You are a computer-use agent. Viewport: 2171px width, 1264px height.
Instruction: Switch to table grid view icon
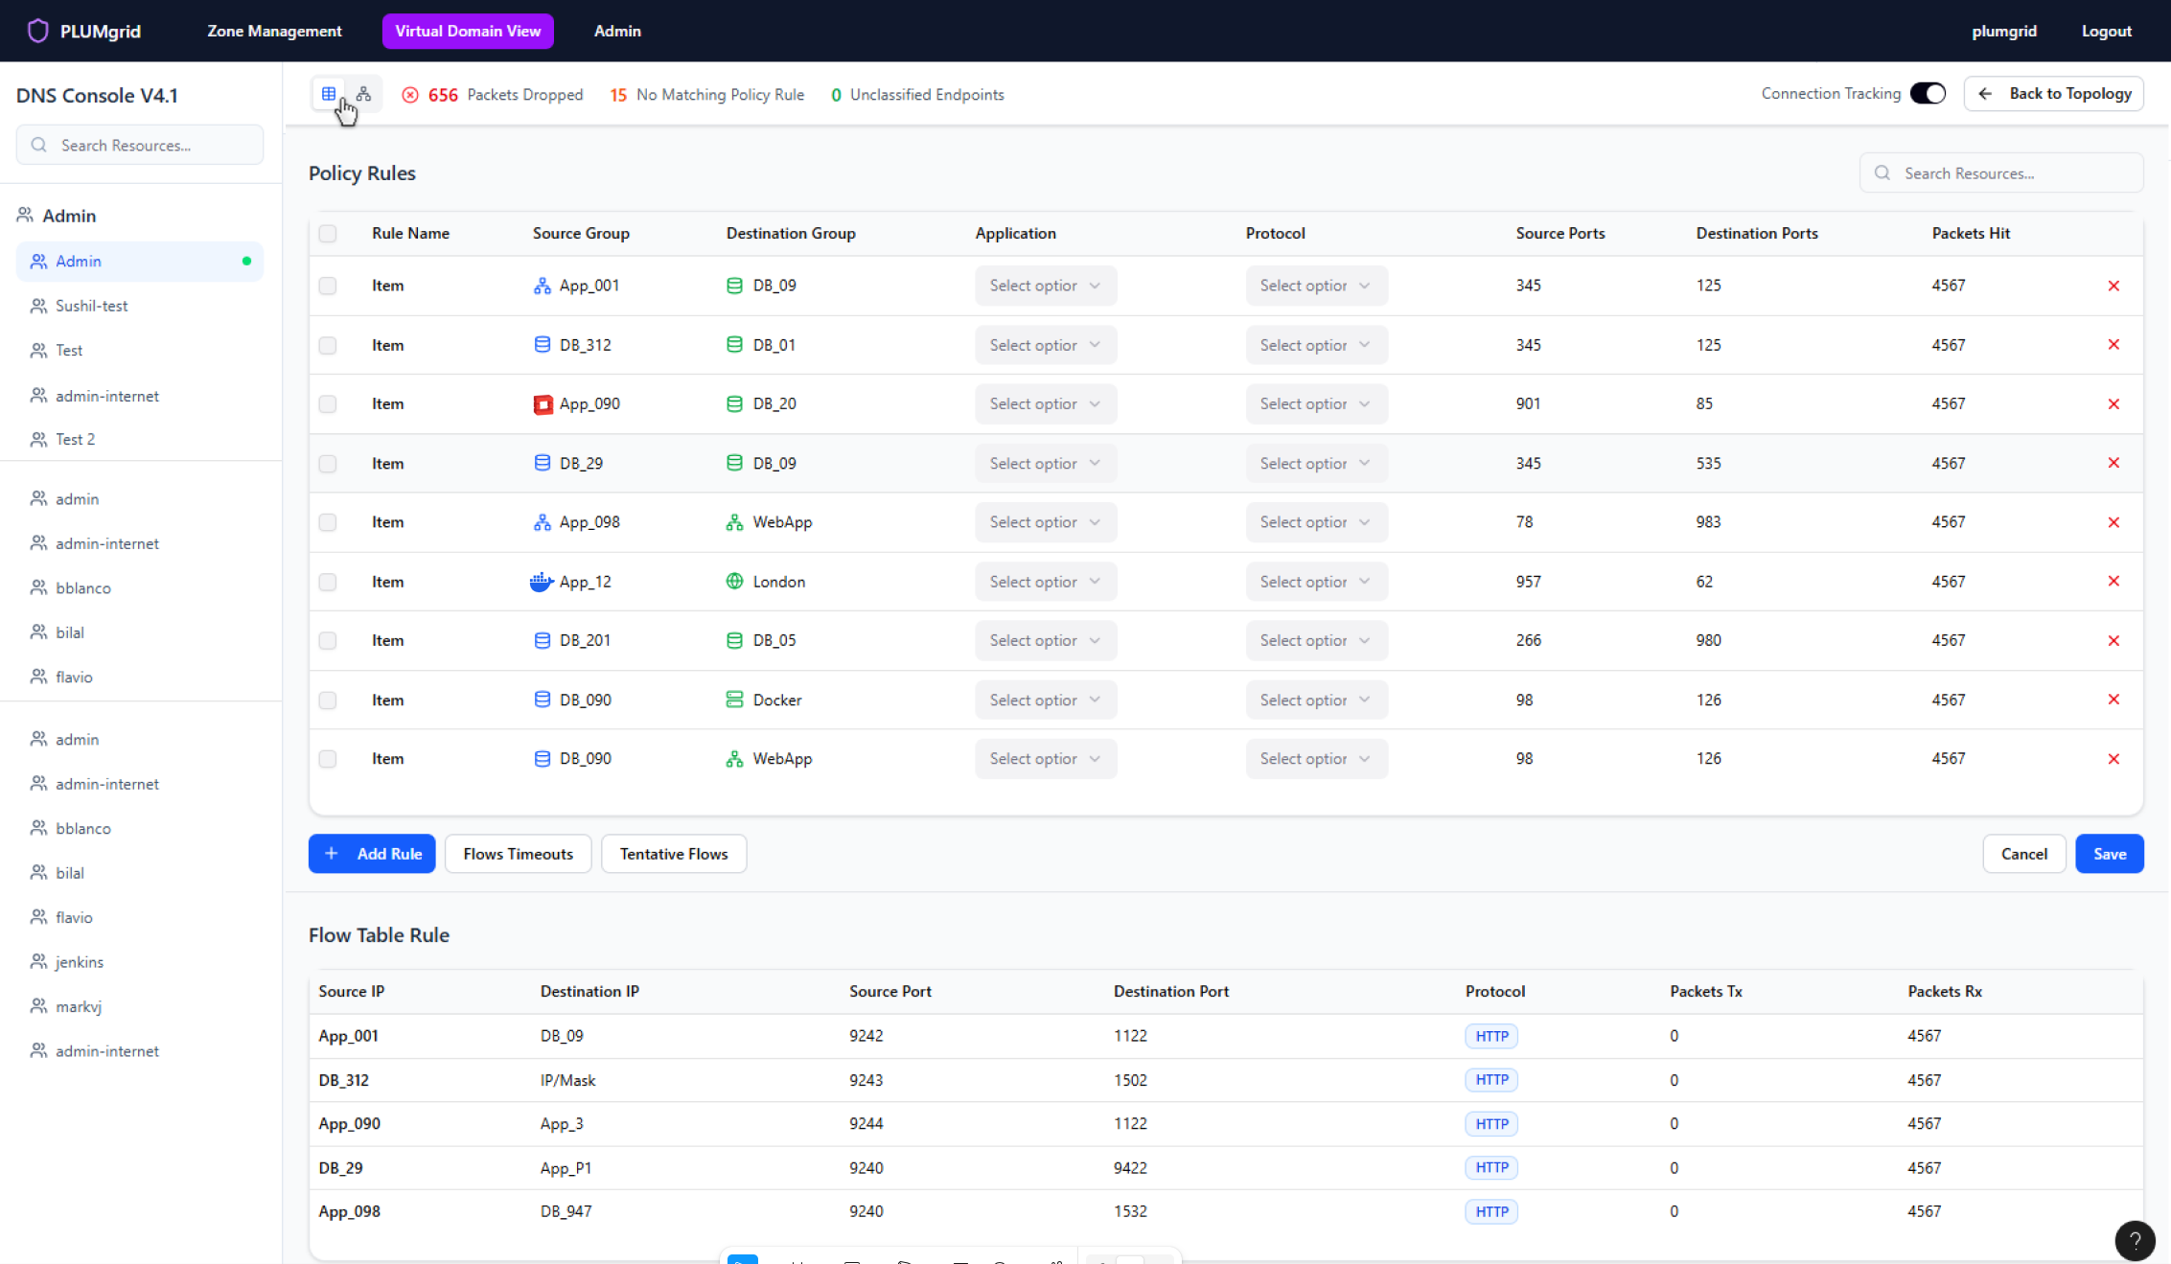click(x=329, y=94)
